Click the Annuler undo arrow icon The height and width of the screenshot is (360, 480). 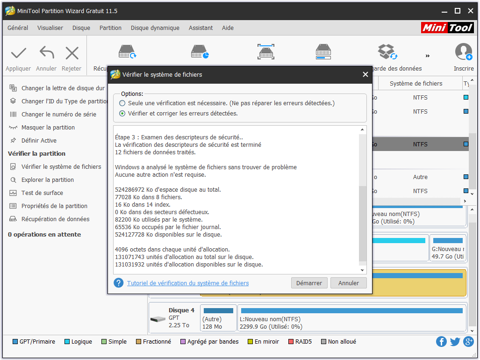[x=47, y=53]
